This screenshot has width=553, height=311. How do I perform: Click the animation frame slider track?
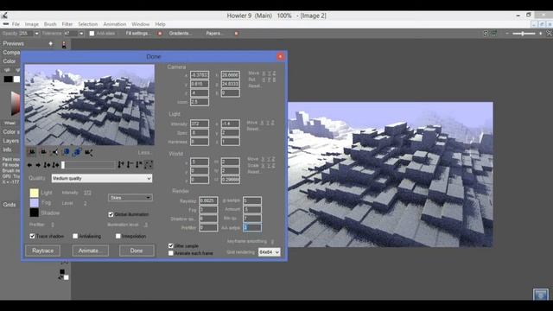(88, 165)
